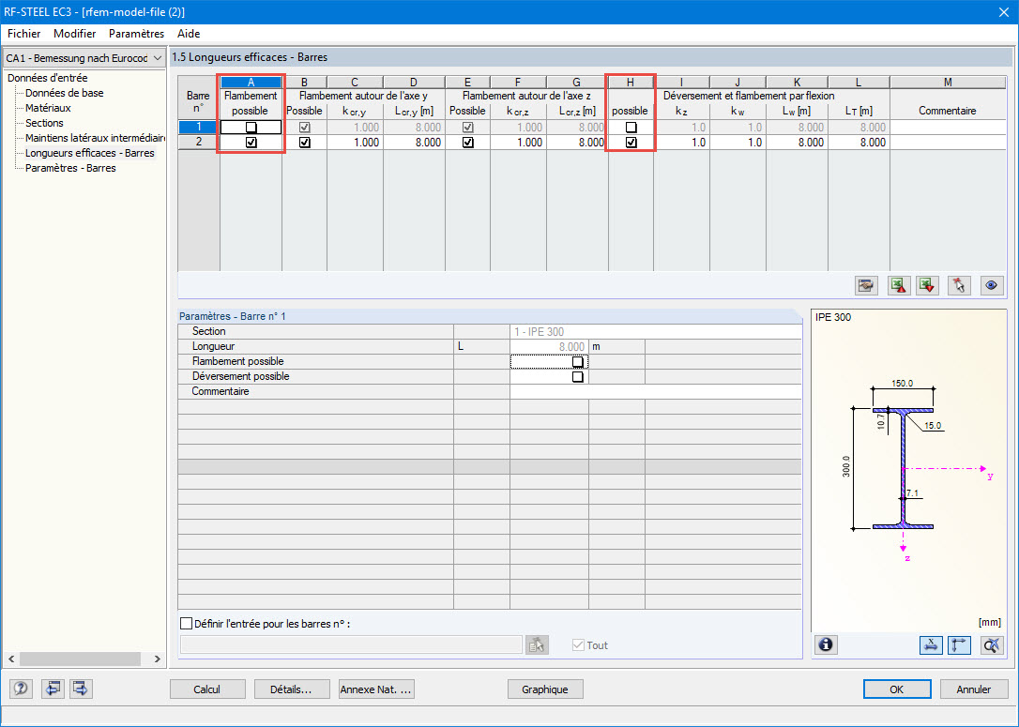
Task: Select Paramètres - Barres tree item
Action: pos(70,168)
